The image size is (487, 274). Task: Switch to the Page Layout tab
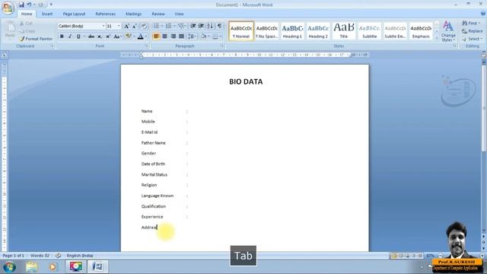74,14
